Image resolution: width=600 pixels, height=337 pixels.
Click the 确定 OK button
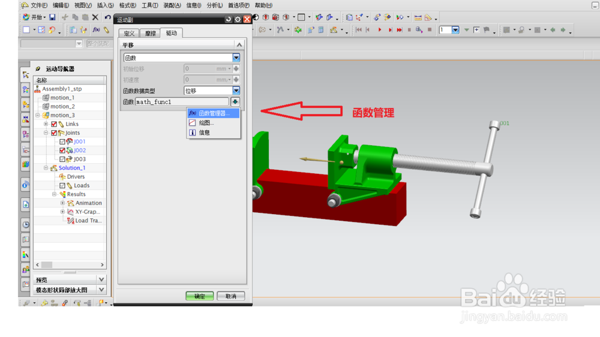click(x=199, y=296)
